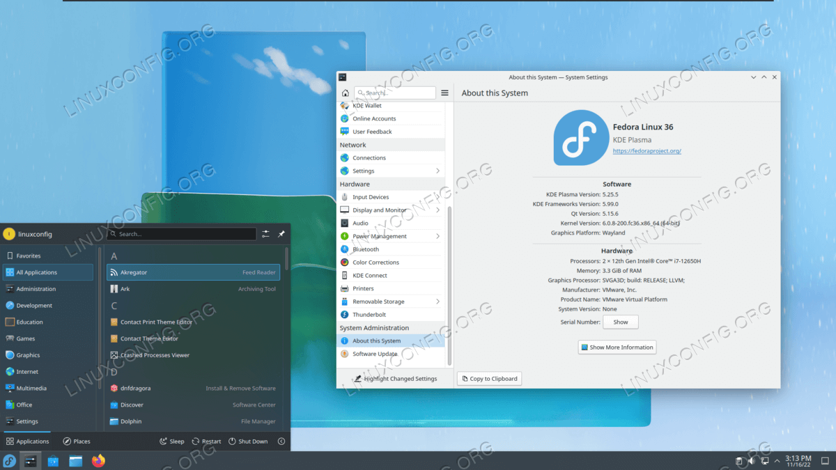
Task: Launch Dolphin from the launcher list
Action: click(193, 421)
